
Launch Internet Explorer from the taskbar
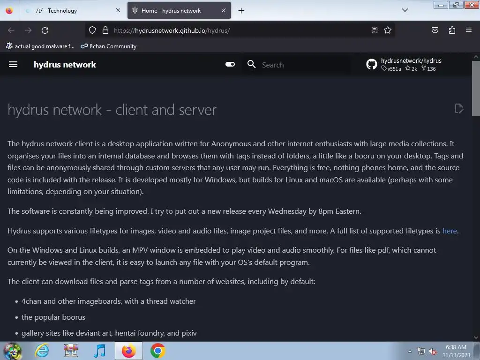tap(42, 351)
